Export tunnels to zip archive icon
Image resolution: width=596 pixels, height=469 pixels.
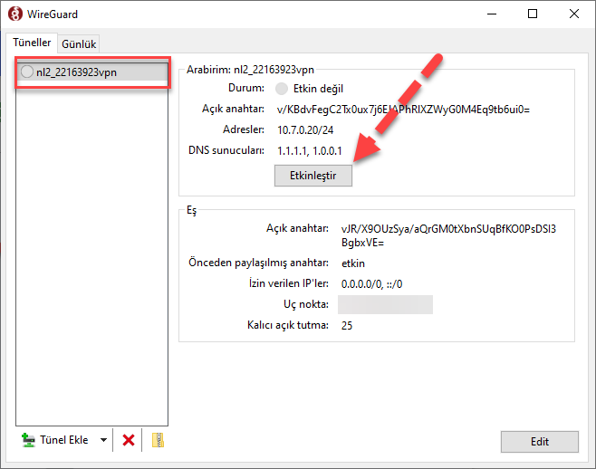[158, 440]
